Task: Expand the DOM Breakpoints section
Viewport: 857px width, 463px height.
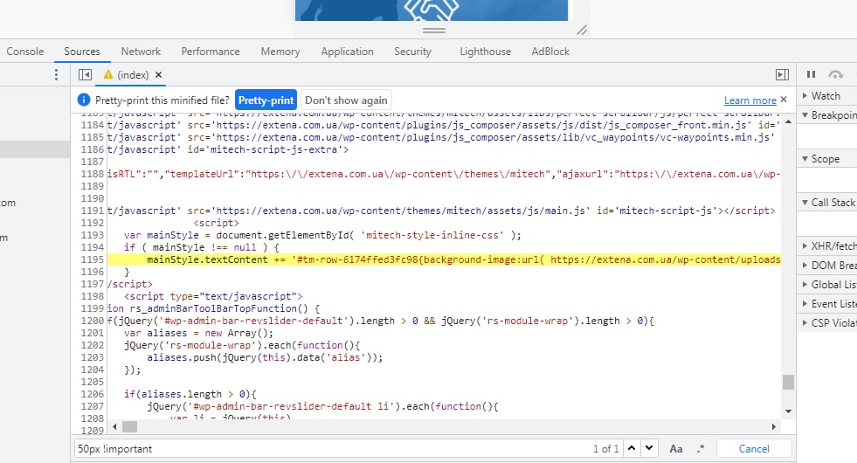Action: 827,265
